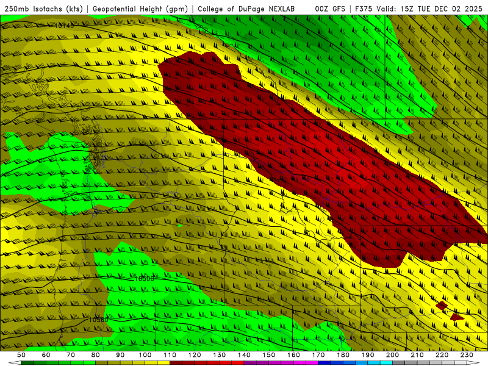This screenshot has width=488, height=366.
Task: Click the colorbar label 220
Action: coord(442,355)
